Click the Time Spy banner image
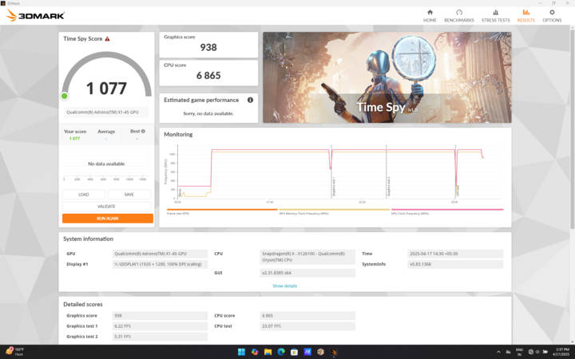This screenshot has width=575, height=359. coord(387,77)
